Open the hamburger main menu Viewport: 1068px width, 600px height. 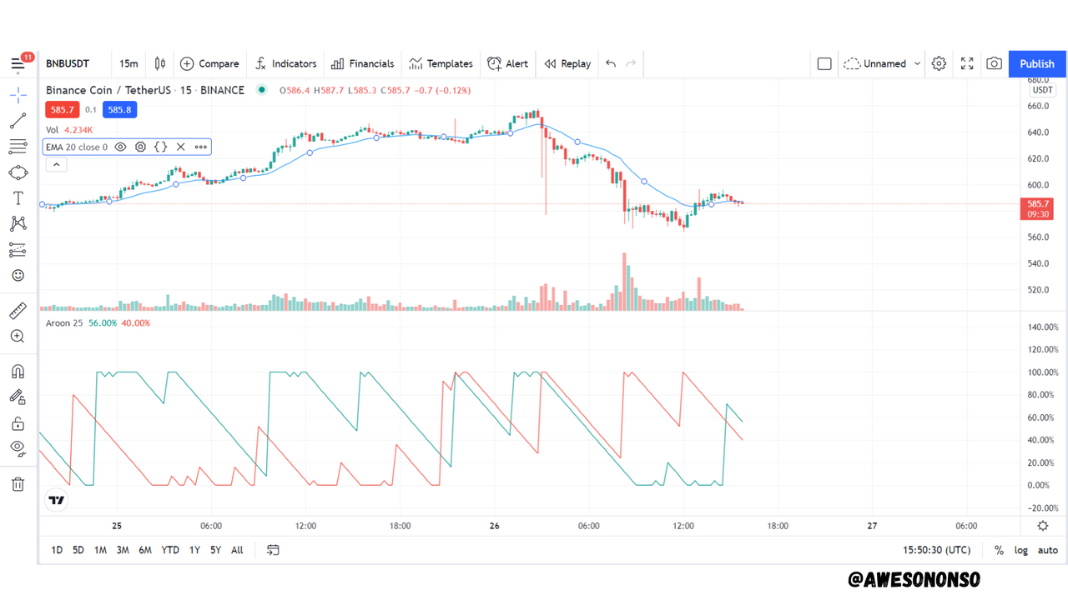tap(18, 64)
